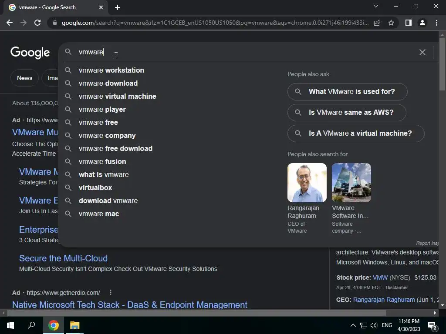Choose suggestion virtualbox
The width and height of the screenshot is (446, 334).
point(95,188)
